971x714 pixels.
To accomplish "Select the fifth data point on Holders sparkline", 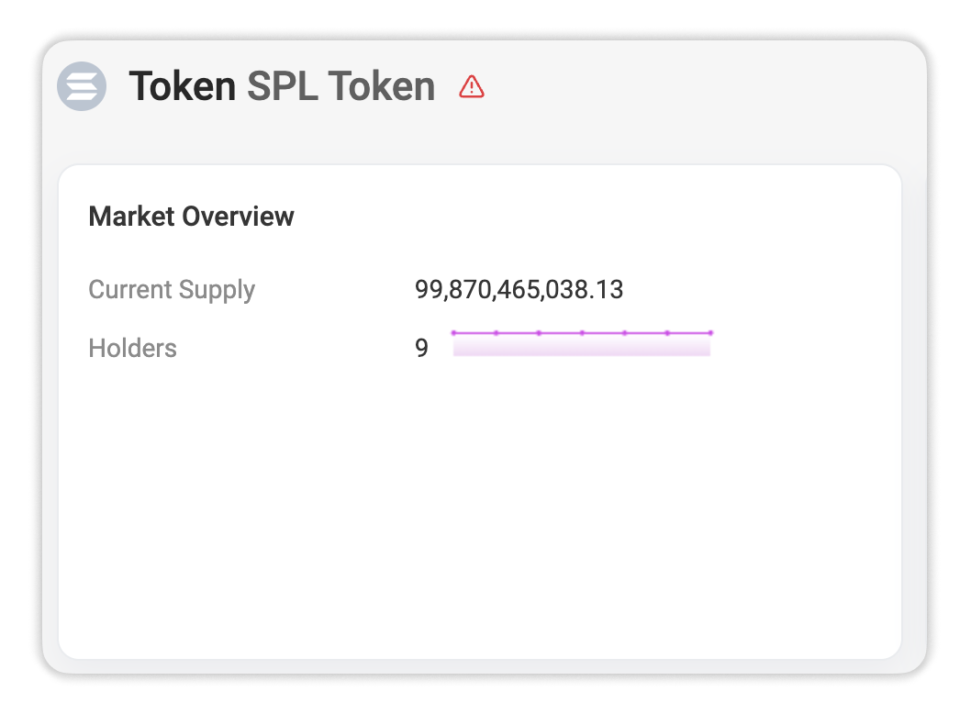I will click(x=625, y=333).
